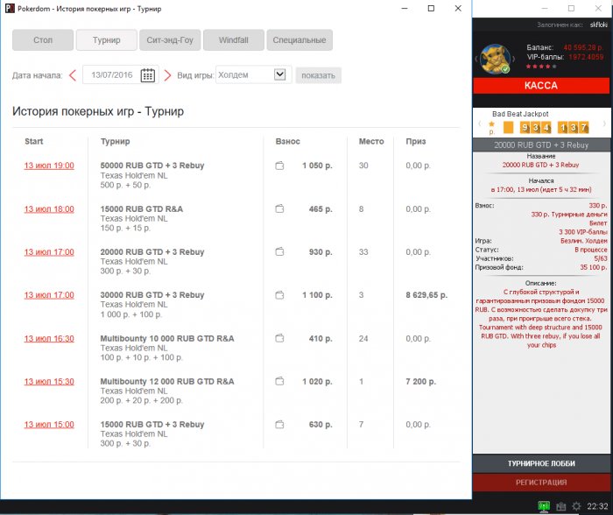Click the показать button
The image size is (613, 515).
click(x=318, y=75)
